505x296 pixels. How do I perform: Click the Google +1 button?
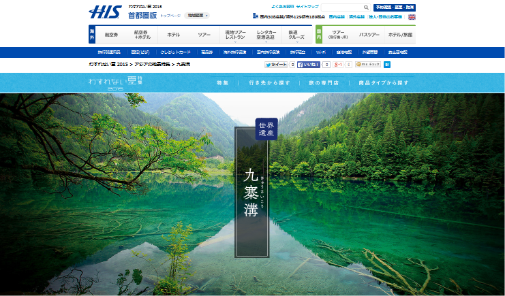(x=338, y=65)
